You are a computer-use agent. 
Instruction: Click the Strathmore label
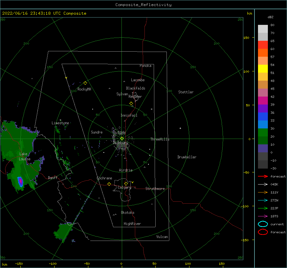click(x=155, y=189)
